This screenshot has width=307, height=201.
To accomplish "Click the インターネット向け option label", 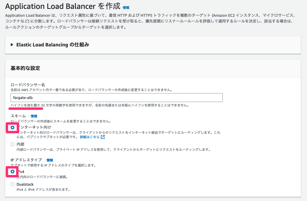I will tap(34, 127).
